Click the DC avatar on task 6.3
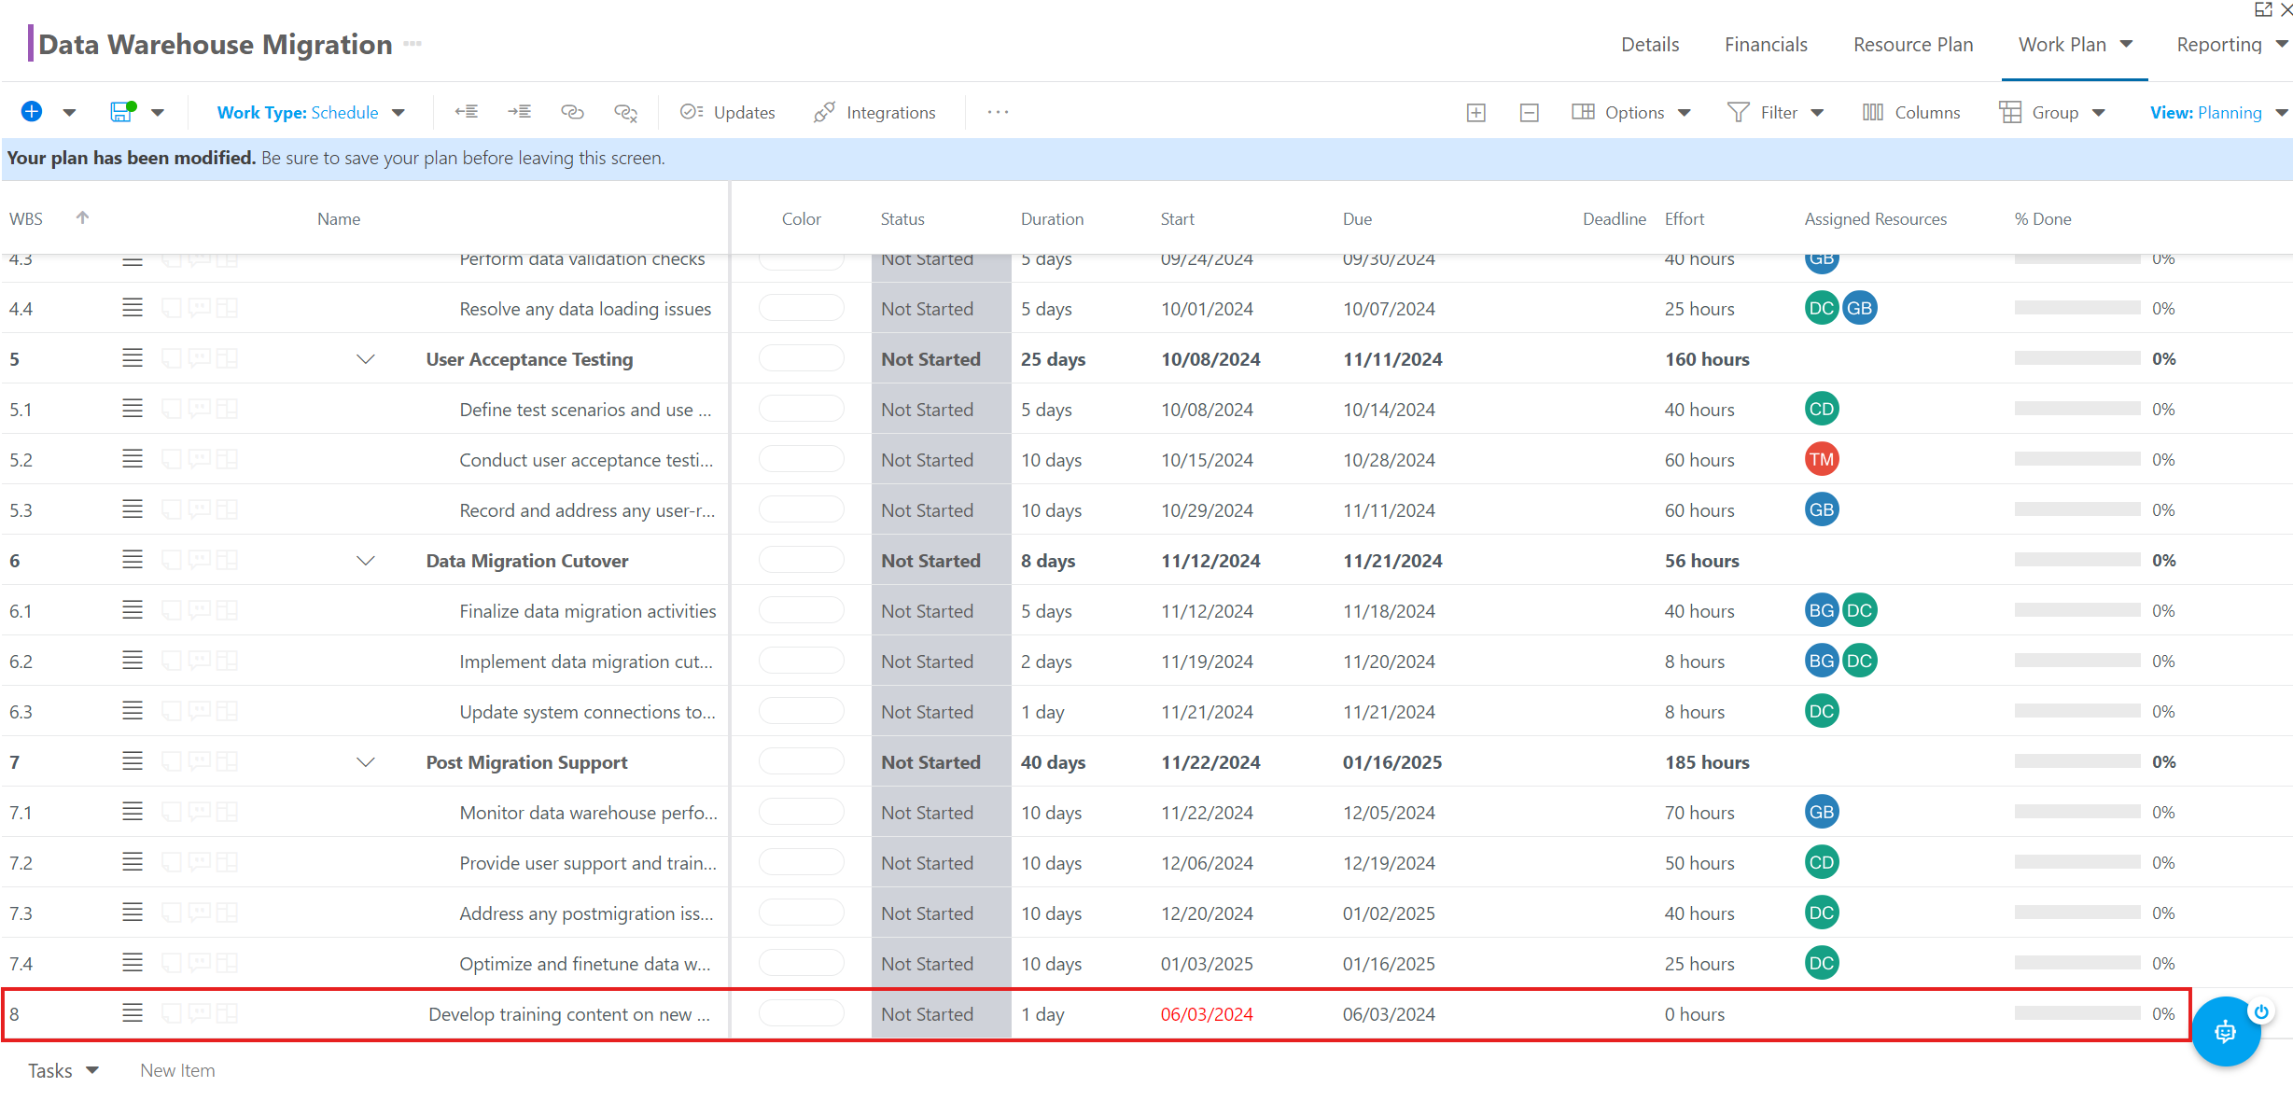The image size is (2293, 1101). click(x=1821, y=711)
